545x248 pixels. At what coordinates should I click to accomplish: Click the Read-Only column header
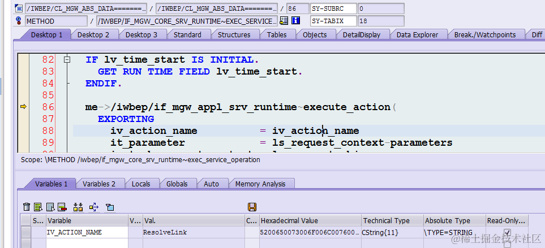point(507,220)
